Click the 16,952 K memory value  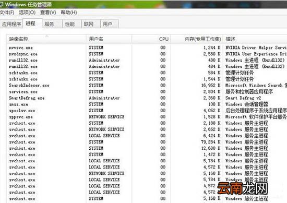click(x=211, y=85)
